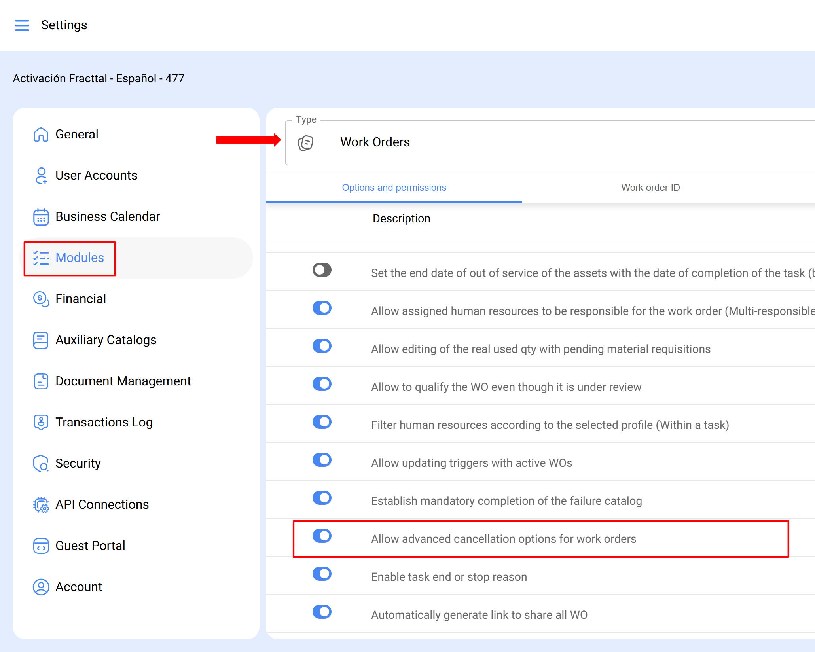Disable the task end or stop reason toggle
815x652 pixels.
[x=322, y=574]
